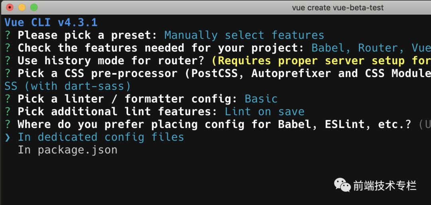The height and width of the screenshot is (205, 431).
Task: Click the green maximize window button
Action: point(34,8)
